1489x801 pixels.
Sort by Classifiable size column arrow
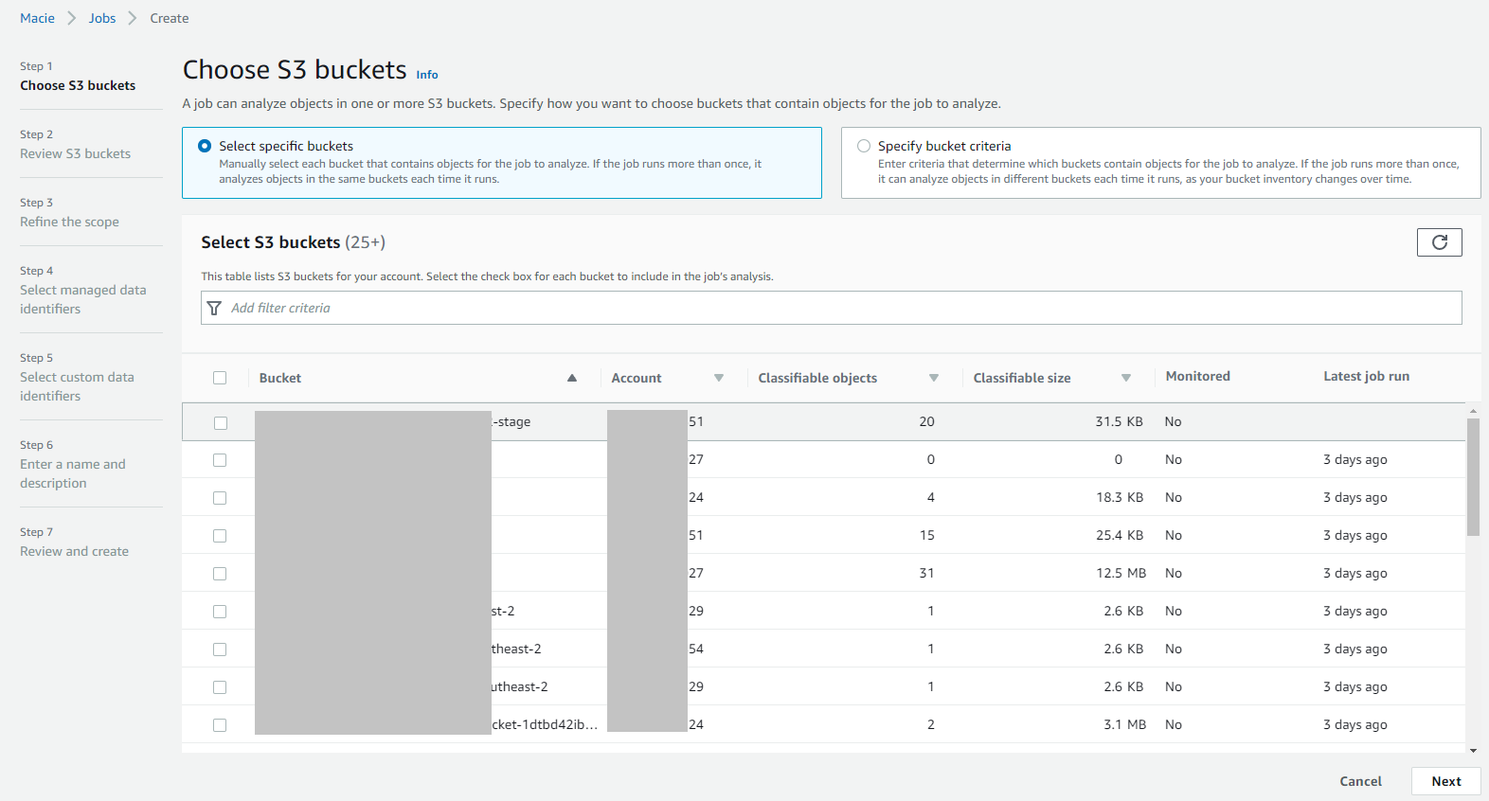[x=1126, y=378]
